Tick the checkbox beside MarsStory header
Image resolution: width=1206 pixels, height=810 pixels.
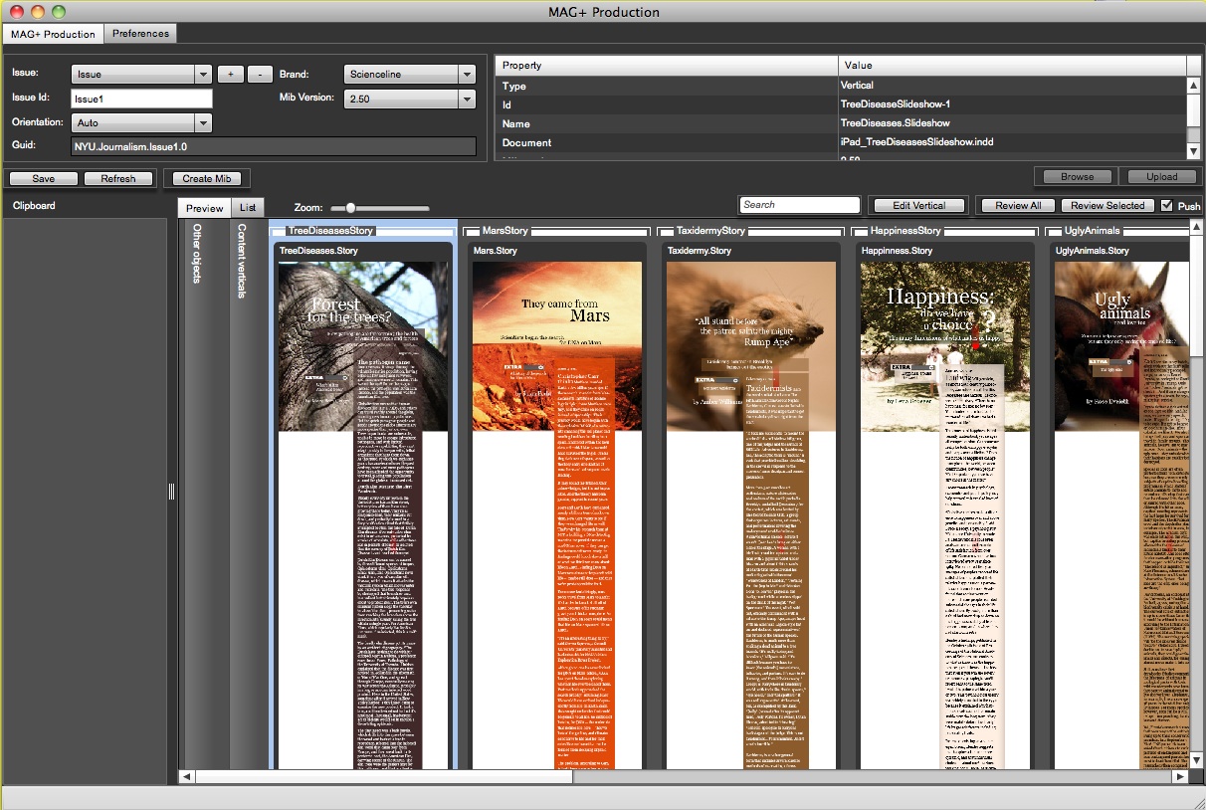[x=472, y=231]
